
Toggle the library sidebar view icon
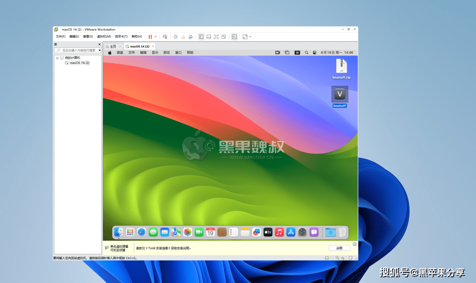[201, 37]
